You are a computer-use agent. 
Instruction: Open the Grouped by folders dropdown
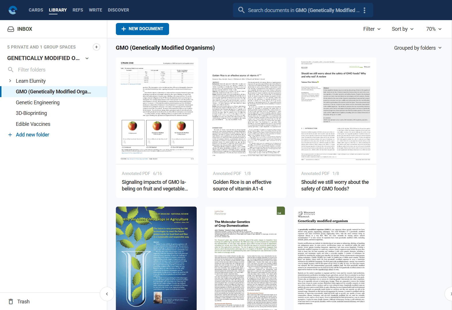click(417, 48)
